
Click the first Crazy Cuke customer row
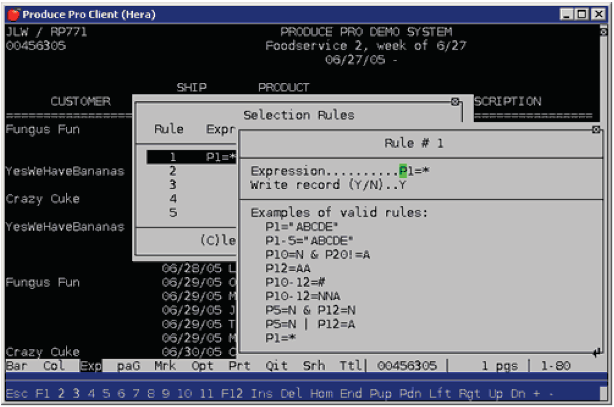coord(43,199)
